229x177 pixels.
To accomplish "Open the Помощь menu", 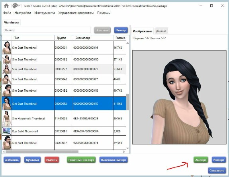I will coord(104,13).
